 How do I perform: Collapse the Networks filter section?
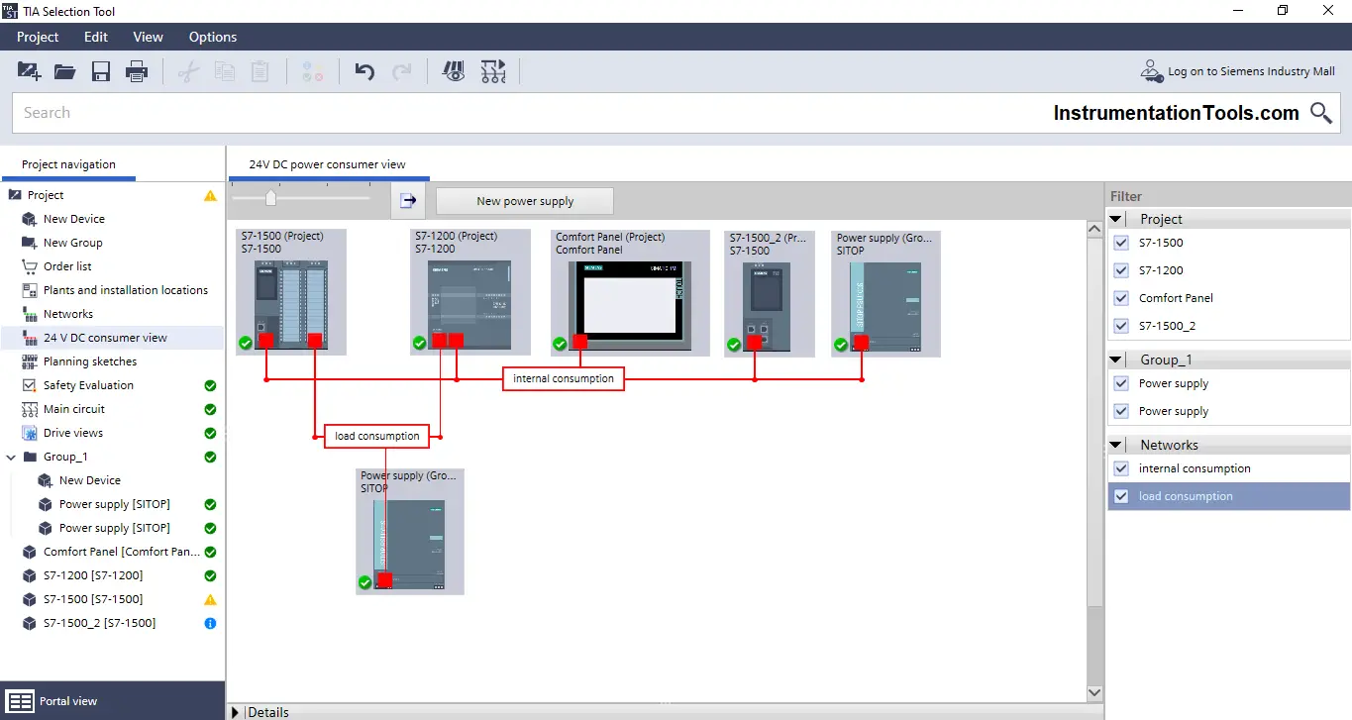(1116, 445)
